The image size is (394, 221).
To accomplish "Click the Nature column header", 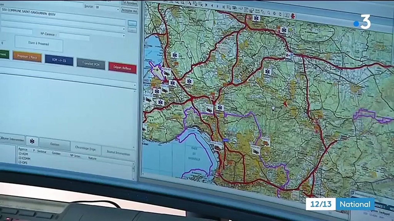I will point(92,158).
